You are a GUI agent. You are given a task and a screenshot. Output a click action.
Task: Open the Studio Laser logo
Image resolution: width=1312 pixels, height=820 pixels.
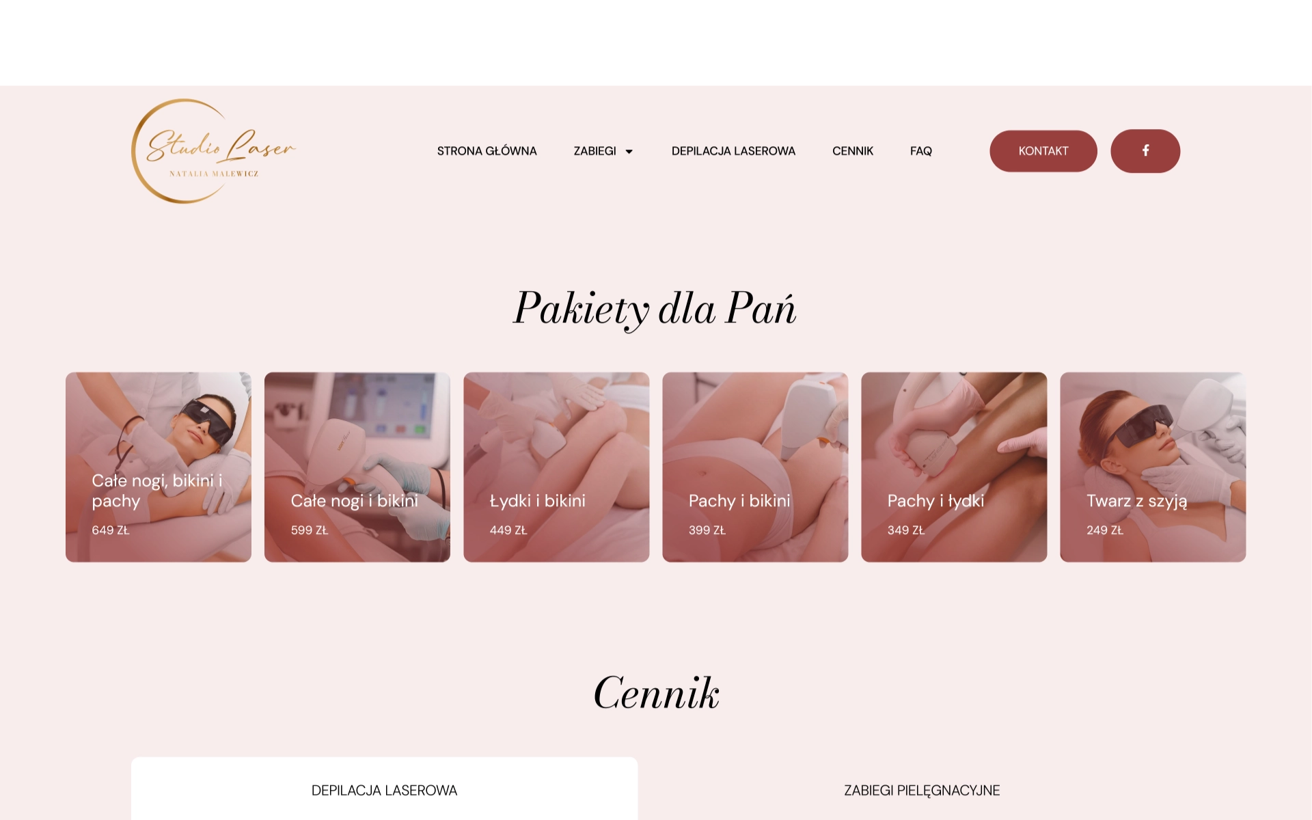pos(213,151)
